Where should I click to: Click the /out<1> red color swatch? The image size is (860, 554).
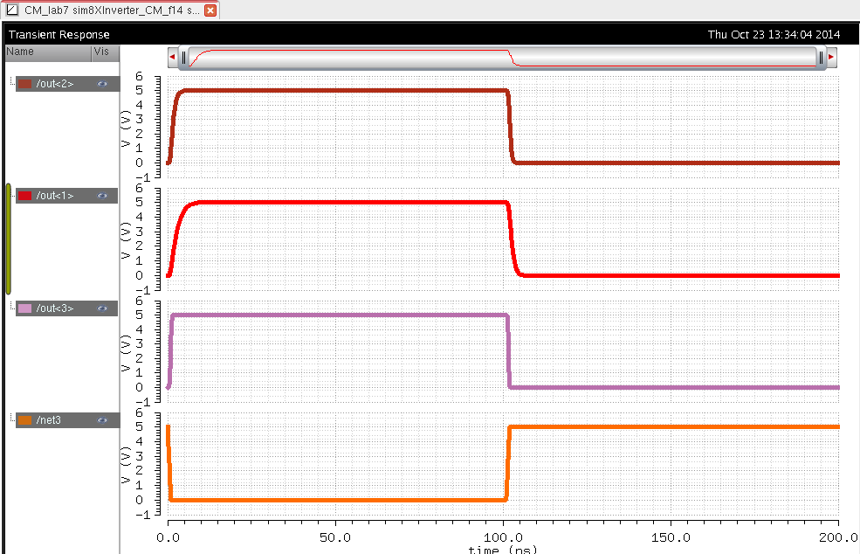(24, 196)
